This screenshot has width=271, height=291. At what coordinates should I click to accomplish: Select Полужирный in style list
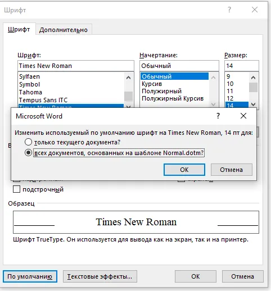coord(174,91)
